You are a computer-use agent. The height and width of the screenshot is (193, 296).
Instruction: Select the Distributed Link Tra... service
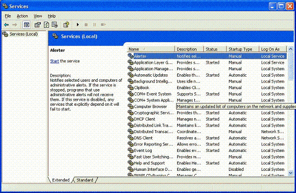[207, 125]
